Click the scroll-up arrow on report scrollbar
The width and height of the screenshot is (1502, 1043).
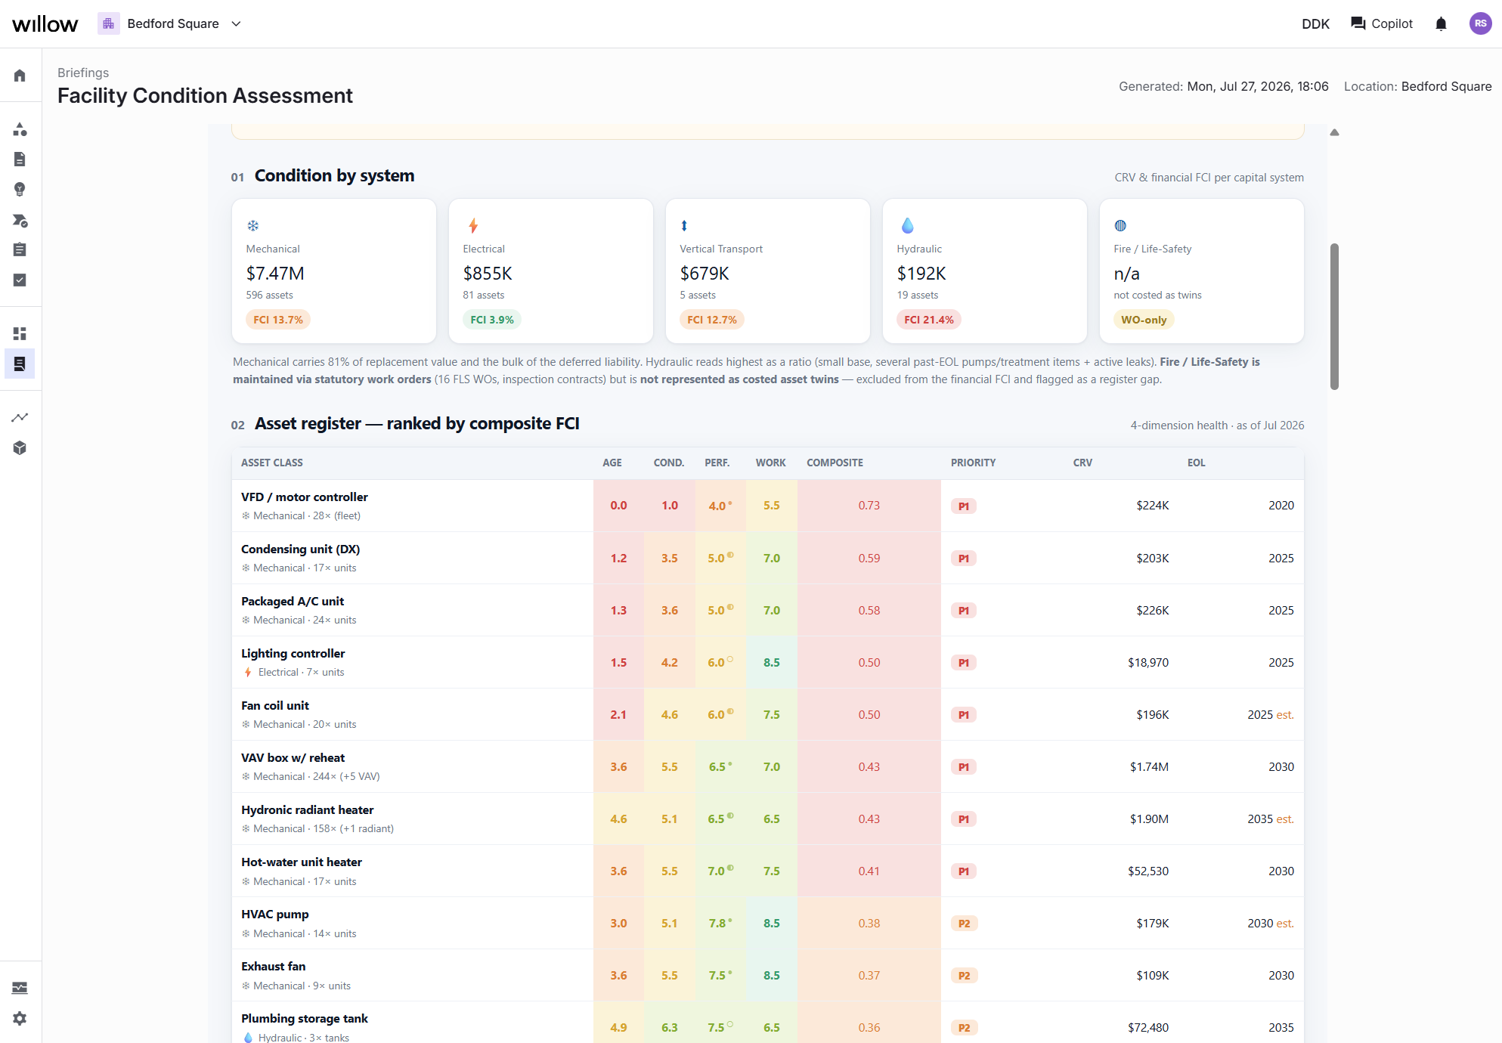click(x=1334, y=132)
